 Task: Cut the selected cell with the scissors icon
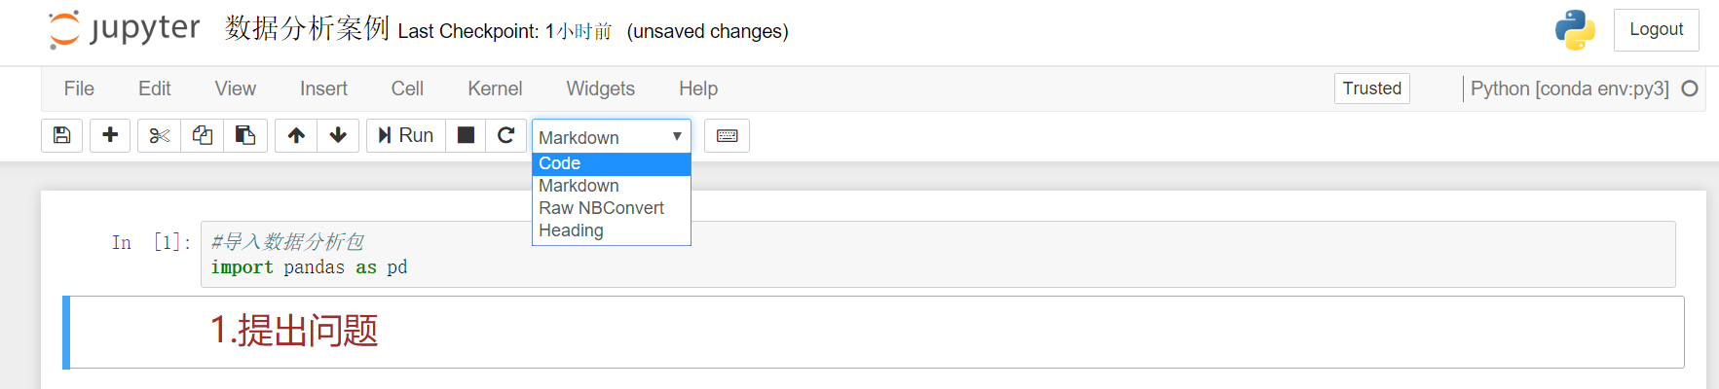pyautogui.click(x=159, y=135)
